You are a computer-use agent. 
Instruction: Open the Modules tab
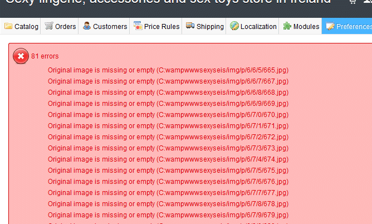tap(300, 26)
